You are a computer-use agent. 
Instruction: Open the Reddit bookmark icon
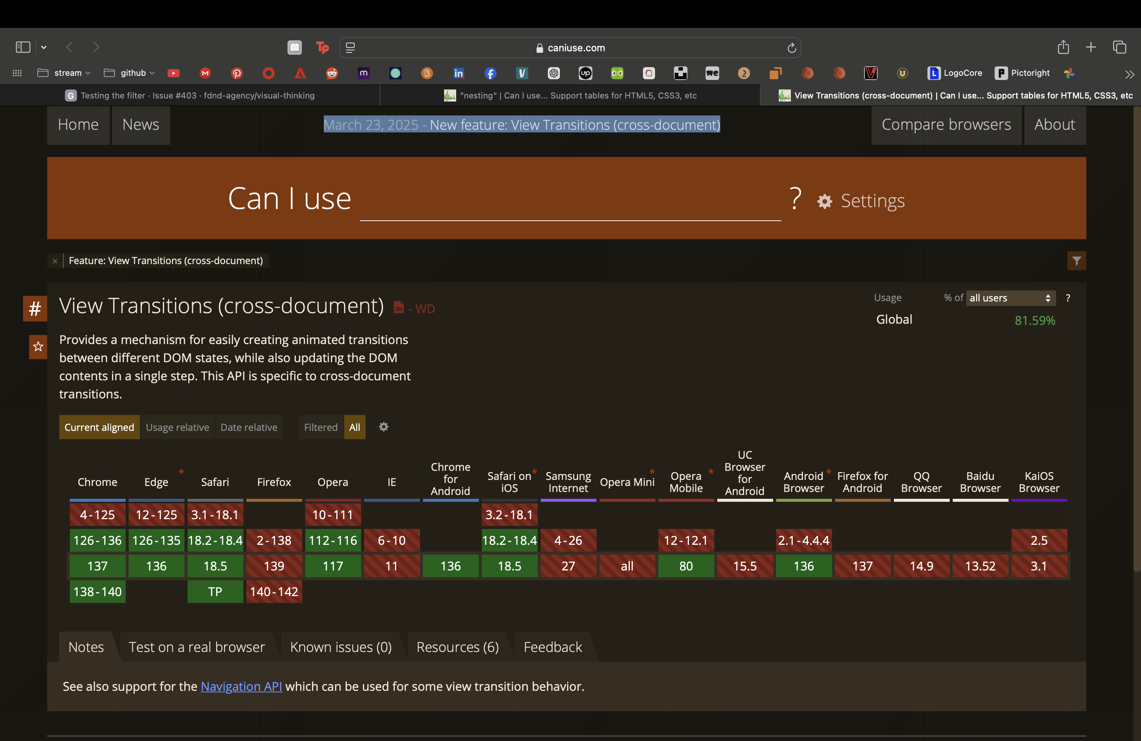pos(332,73)
